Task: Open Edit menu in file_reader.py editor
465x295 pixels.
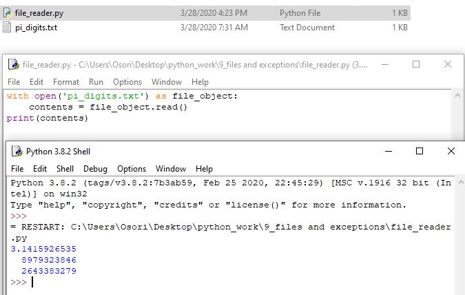Action: [x=37, y=82]
